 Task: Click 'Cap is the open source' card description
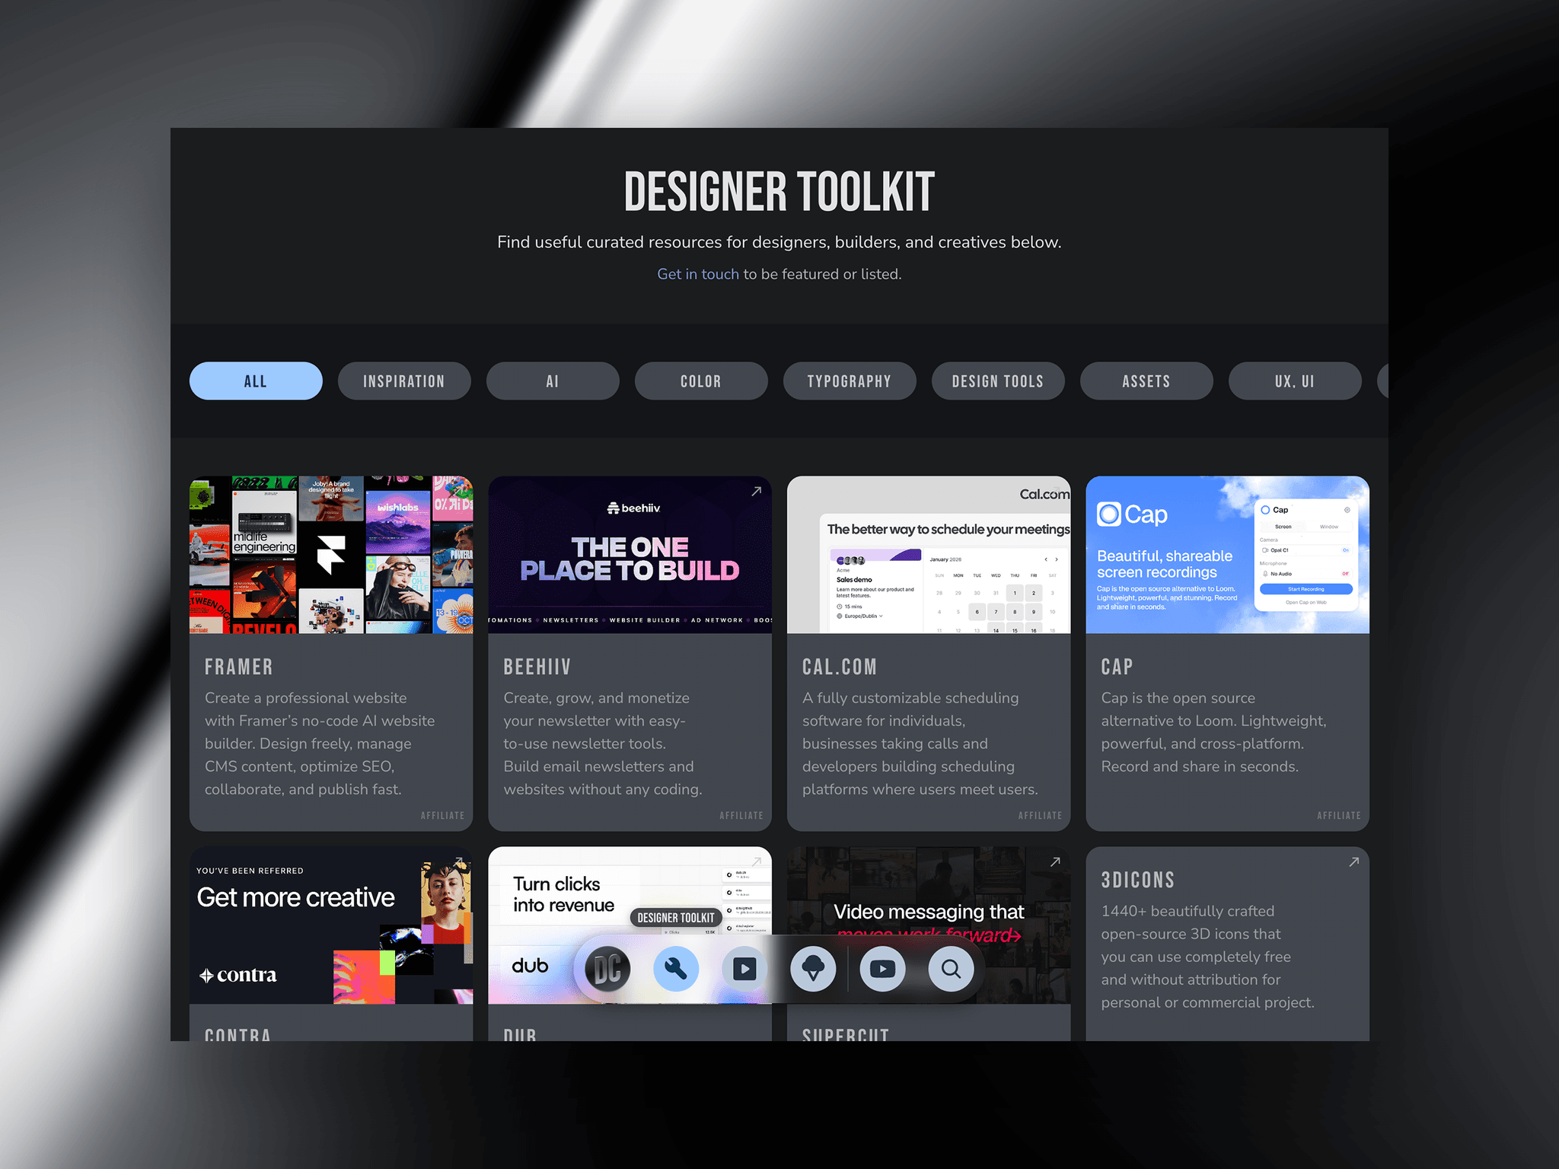click(1213, 732)
